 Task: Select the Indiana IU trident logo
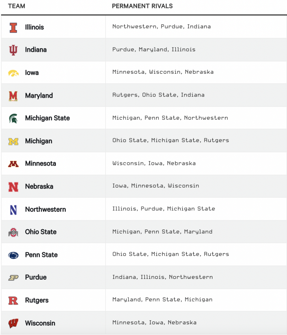pos(13,50)
